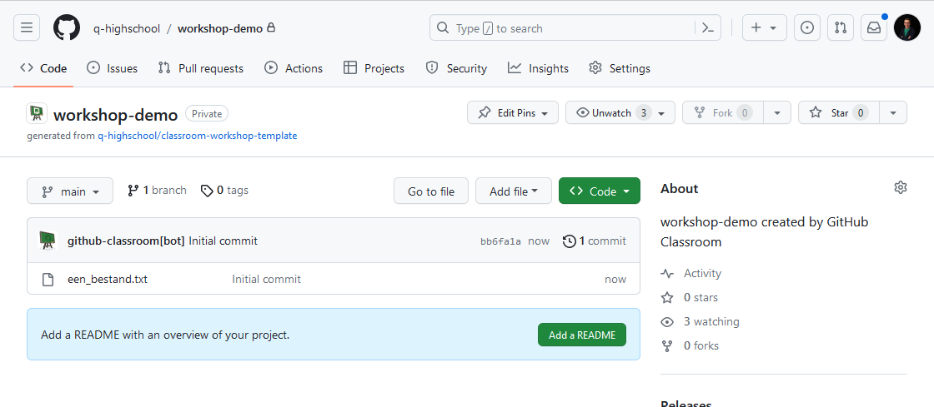Open the q-highschool/classroom-workshop-template link
The height and width of the screenshot is (407, 934).
(x=197, y=136)
